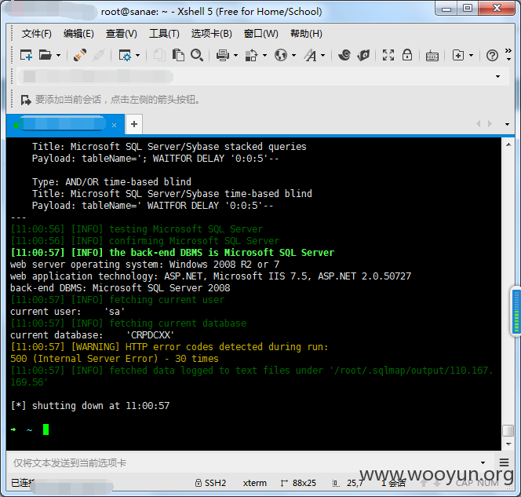521x497 pixels.
Task: Click the New session icon
Action: point(26,55)
